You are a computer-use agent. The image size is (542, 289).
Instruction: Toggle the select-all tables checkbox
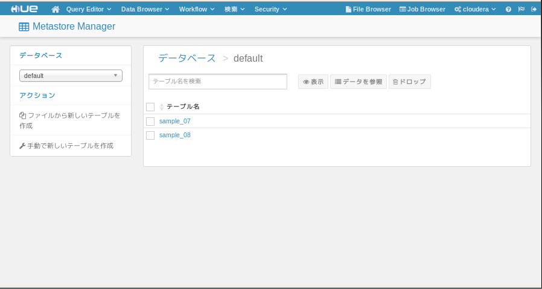(150, 107)
